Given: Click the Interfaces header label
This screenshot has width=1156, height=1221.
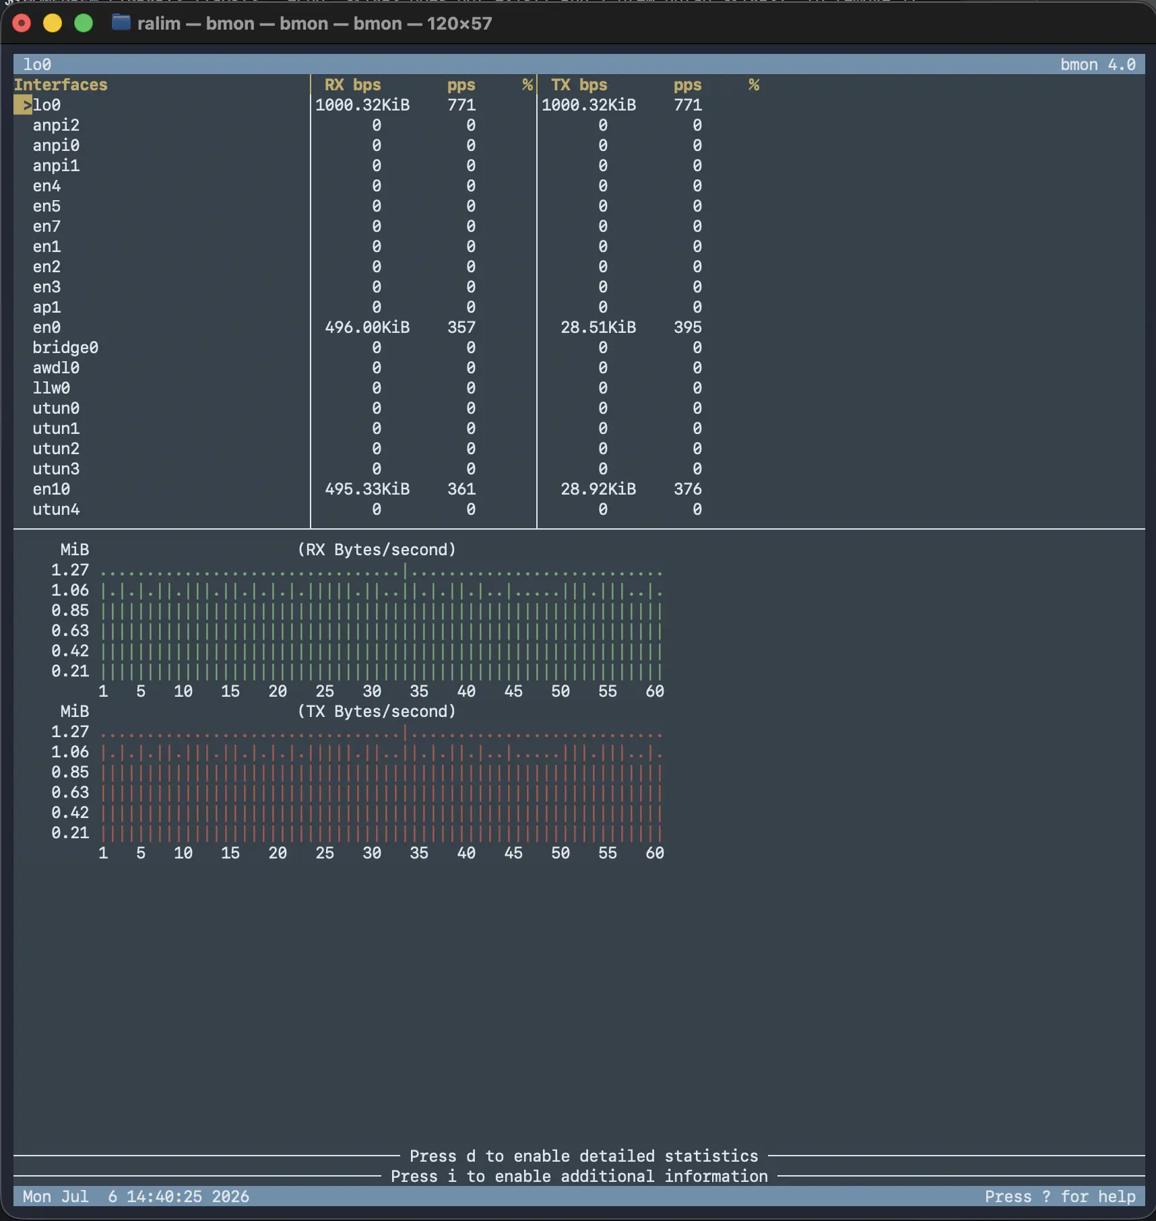Looking at the screenshot, I should point(61,85).
